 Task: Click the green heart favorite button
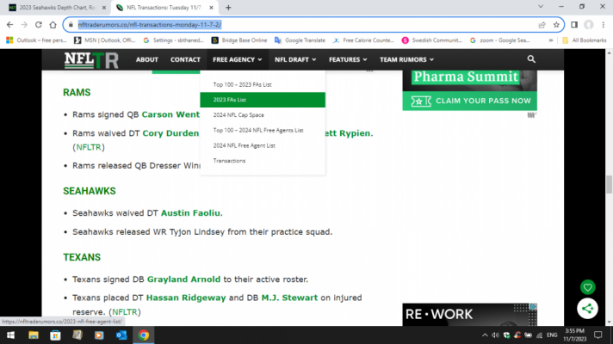tap(587, 287)
